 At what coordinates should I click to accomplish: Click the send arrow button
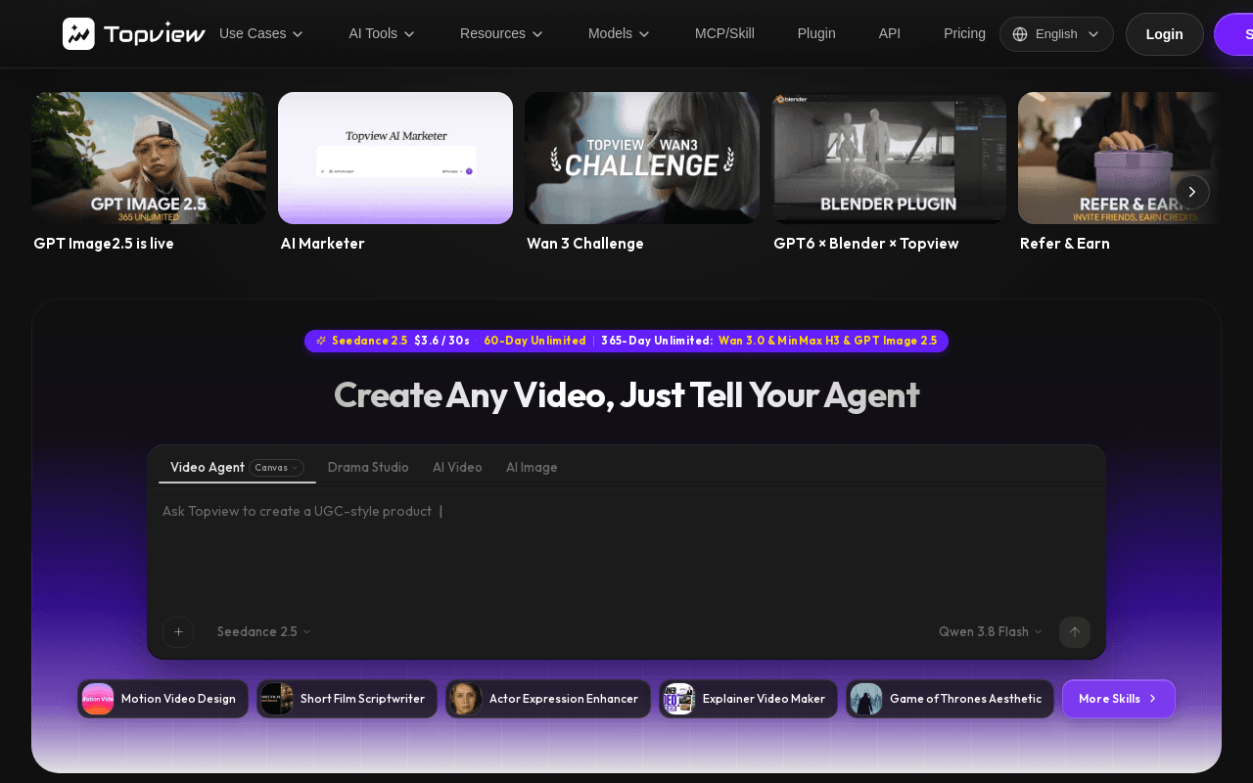point(1075,632)
